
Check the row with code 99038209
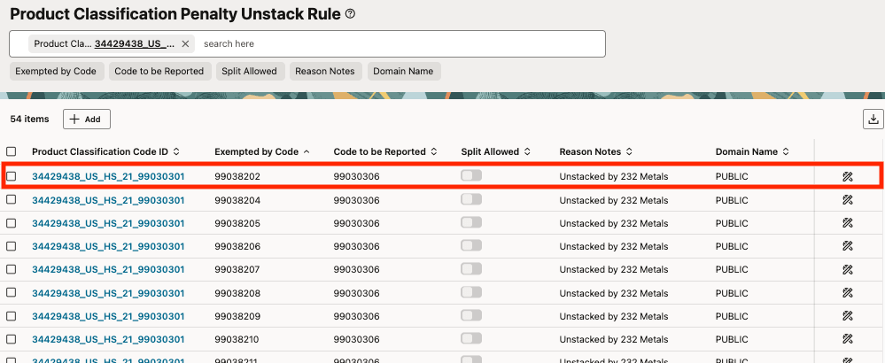[12, 316]
